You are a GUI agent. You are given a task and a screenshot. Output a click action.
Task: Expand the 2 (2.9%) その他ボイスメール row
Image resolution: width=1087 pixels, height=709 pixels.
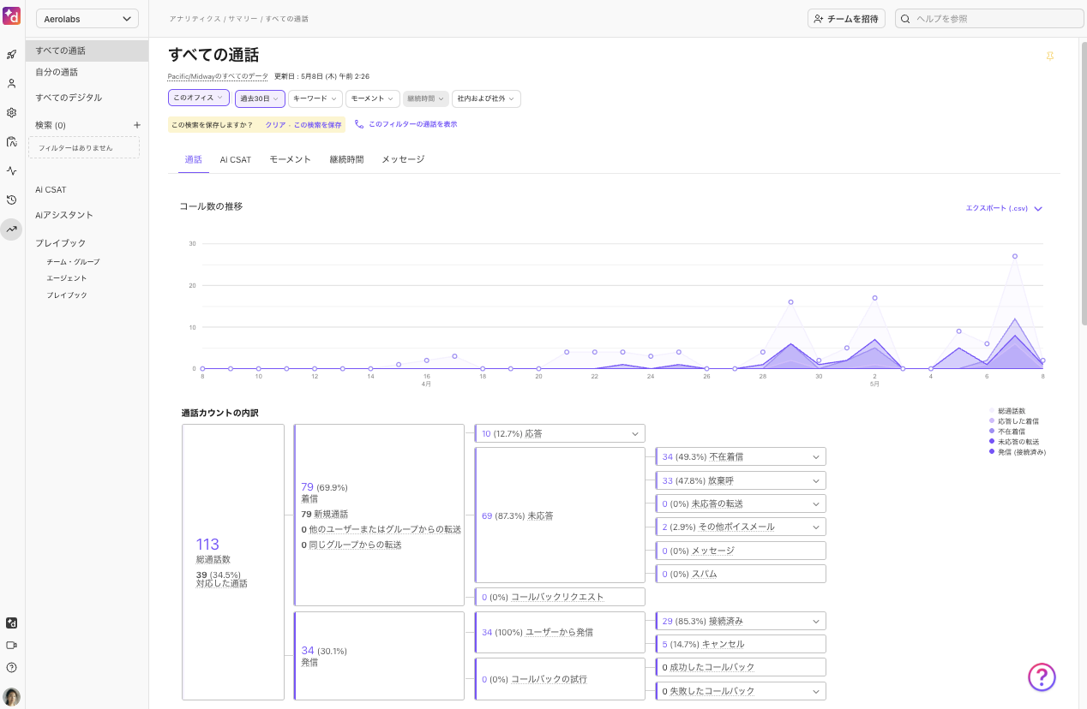point(741,527)
